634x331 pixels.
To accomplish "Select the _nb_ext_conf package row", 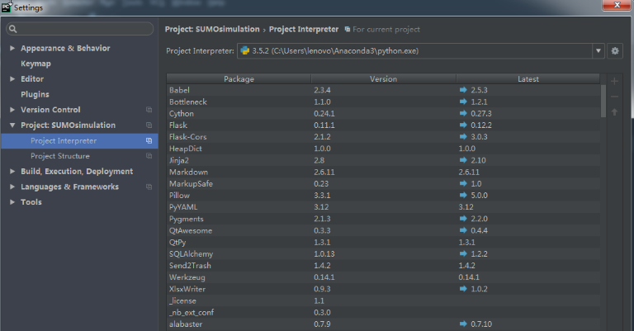I will pos(383,312).
